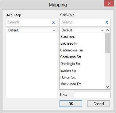Click sort arrow in AccuMap Default header
This screenshot has width=116, height=113.
54,30
